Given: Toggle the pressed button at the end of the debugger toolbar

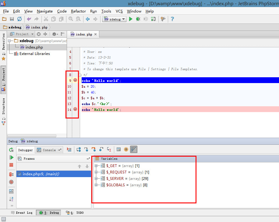Looking at the screenshot, I should point(134,150).
